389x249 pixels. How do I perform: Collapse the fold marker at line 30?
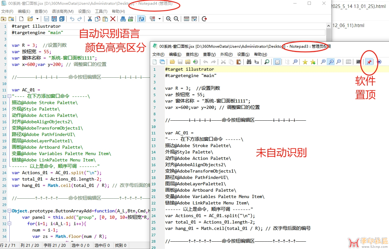pos(9,211)
